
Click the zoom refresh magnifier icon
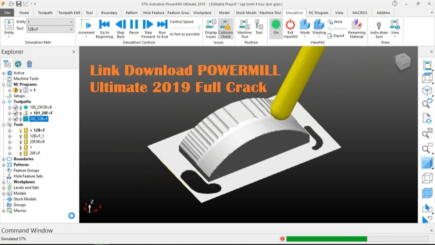[427, 103]
